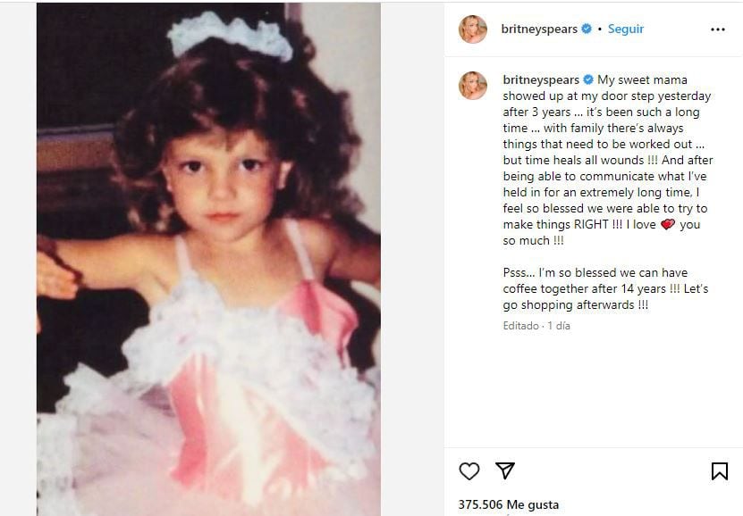Save post using the bookmark icon
Viewport: 743px width, 516px height.
719,471
